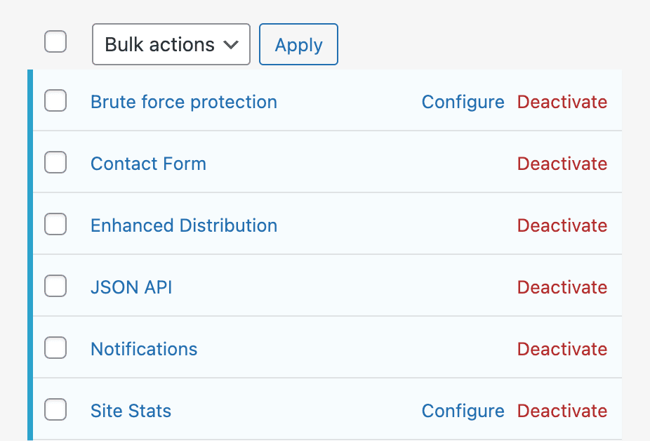Screen dimensions: 650x441
Task: Configure the Site Stats module
Action: tap(463, 411)
